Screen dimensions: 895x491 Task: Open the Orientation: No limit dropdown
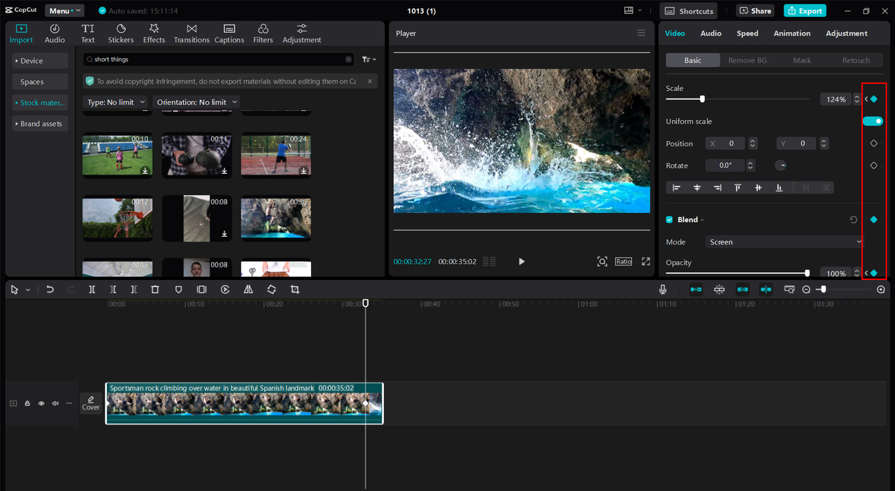click(196, 102)
